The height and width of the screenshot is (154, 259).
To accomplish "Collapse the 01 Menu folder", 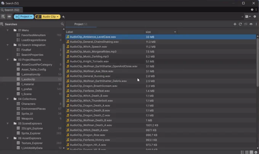I will click(x=8, y=30).
